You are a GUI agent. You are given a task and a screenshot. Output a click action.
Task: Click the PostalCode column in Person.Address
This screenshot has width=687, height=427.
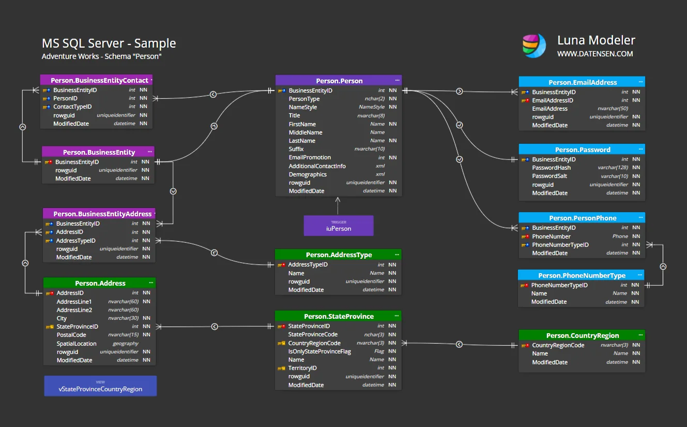(99, 335)
